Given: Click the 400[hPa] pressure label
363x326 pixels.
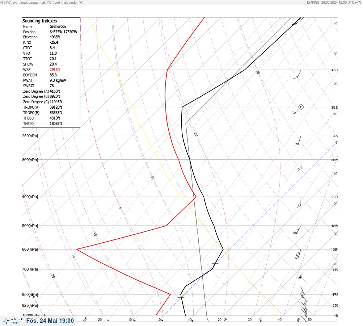Looking at the screenshot, I should (x=30, y=197).
